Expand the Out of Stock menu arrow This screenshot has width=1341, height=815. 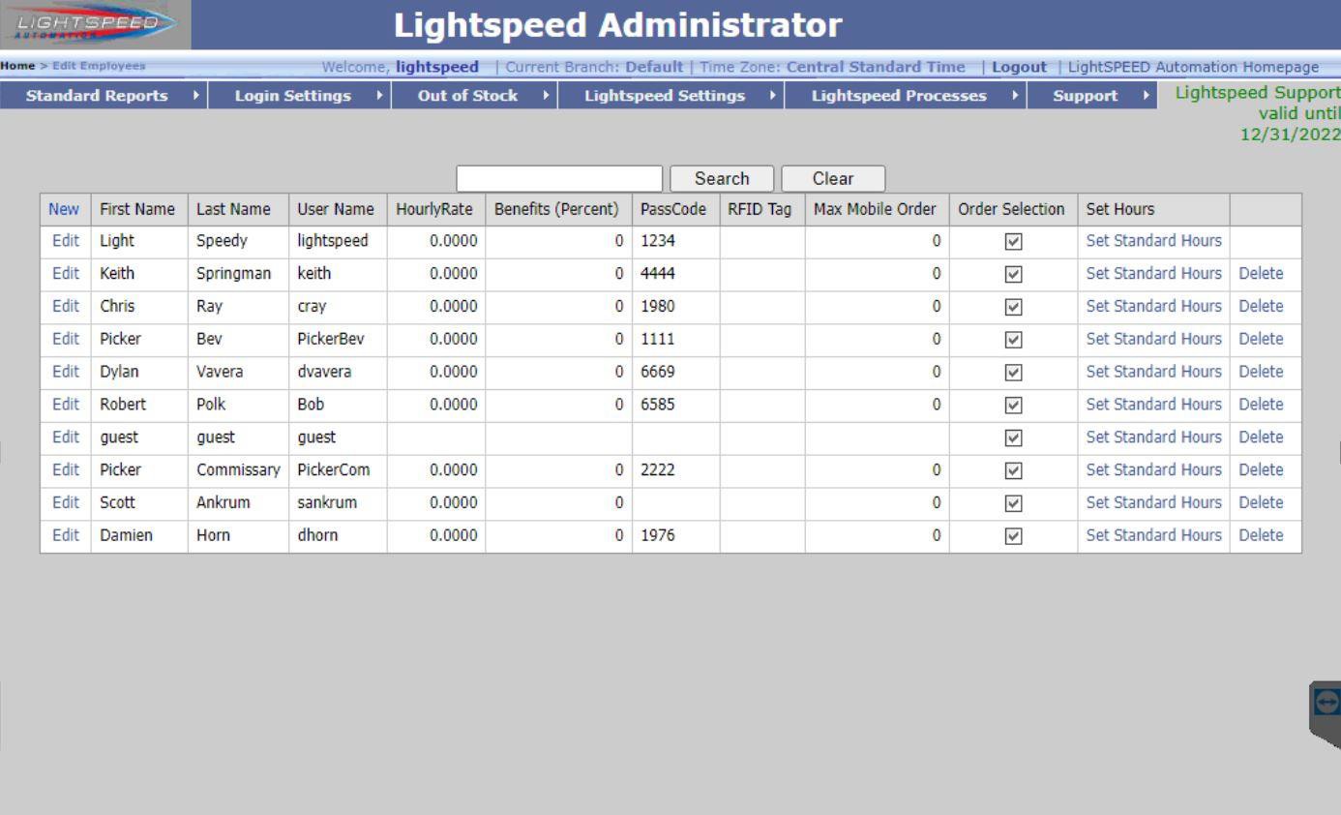click(546, 95)
